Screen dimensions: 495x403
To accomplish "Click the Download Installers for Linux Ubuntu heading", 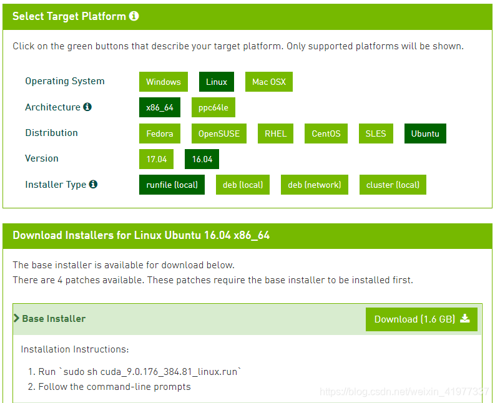I will point(141,235).
